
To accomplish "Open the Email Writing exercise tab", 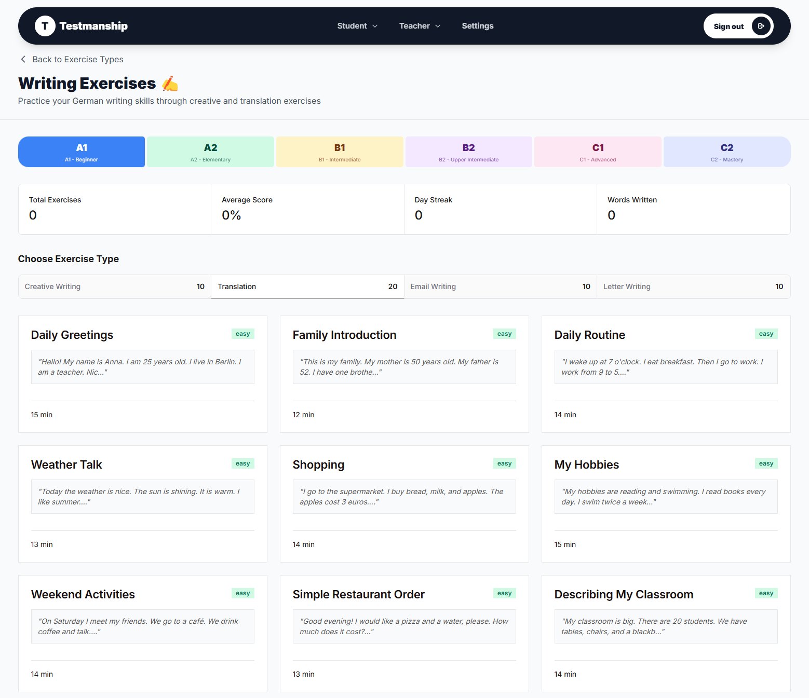I will tap(500, 286).
